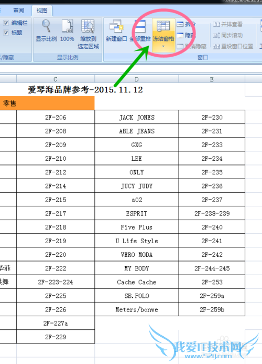Select the orange 零售 header cell

click(x=47, y=103)
